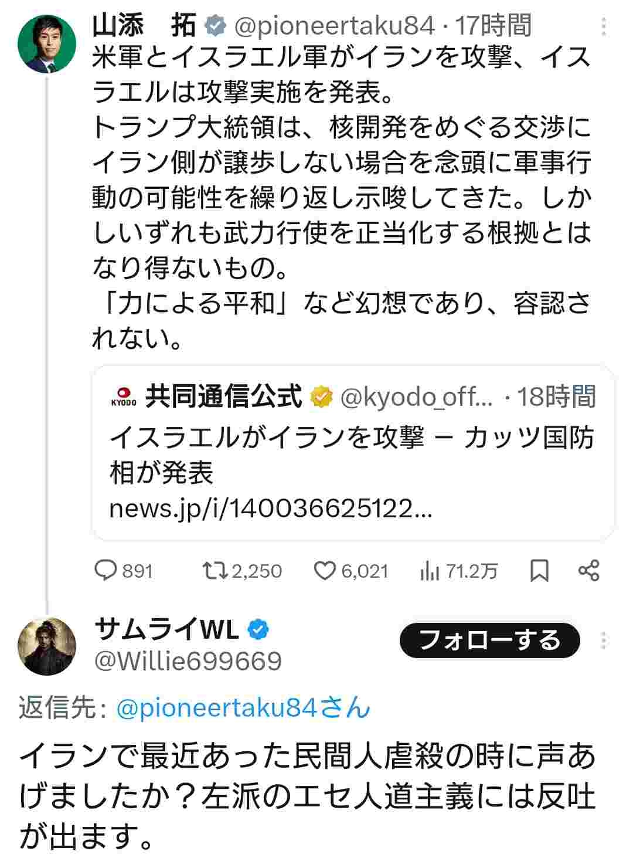Image resolution: width=633 pixels, height=861 pixels.
Task: Open the three-dot menu on 山添 拓's post
Action: pos(604,26)
